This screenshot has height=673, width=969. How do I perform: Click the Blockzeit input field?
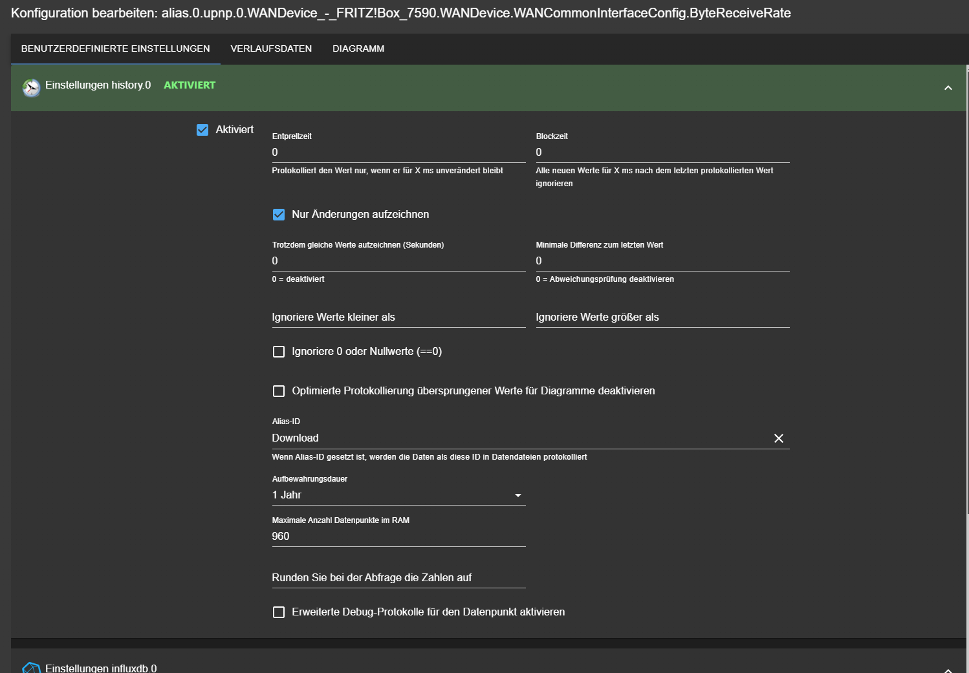[662, 153]
